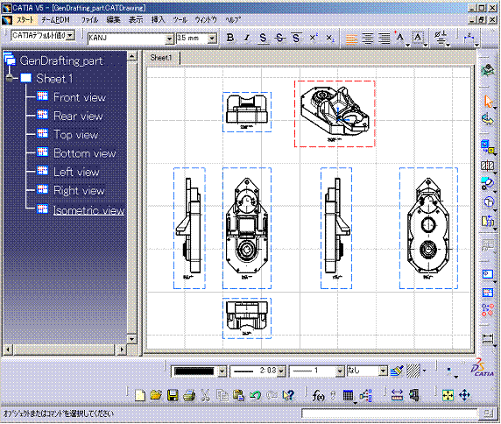Click the framed text icon
The image size is (501, 424).
tap(419, 39)
